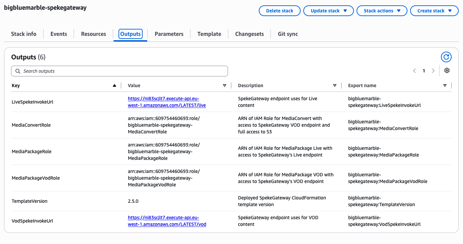The height and width of the screenshot is (244, 463).
Task: Click the MediaPackageVodRole ARN value
Action: 164,178
